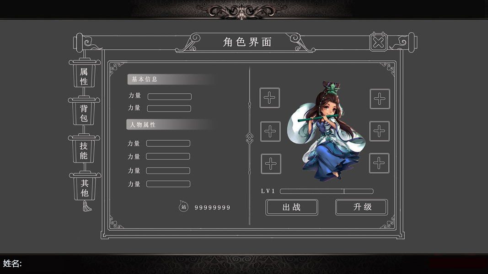This screenshot has width=488, height=274.
Task: Click the top-left plus equipment slot
Action: coord(269,98)
